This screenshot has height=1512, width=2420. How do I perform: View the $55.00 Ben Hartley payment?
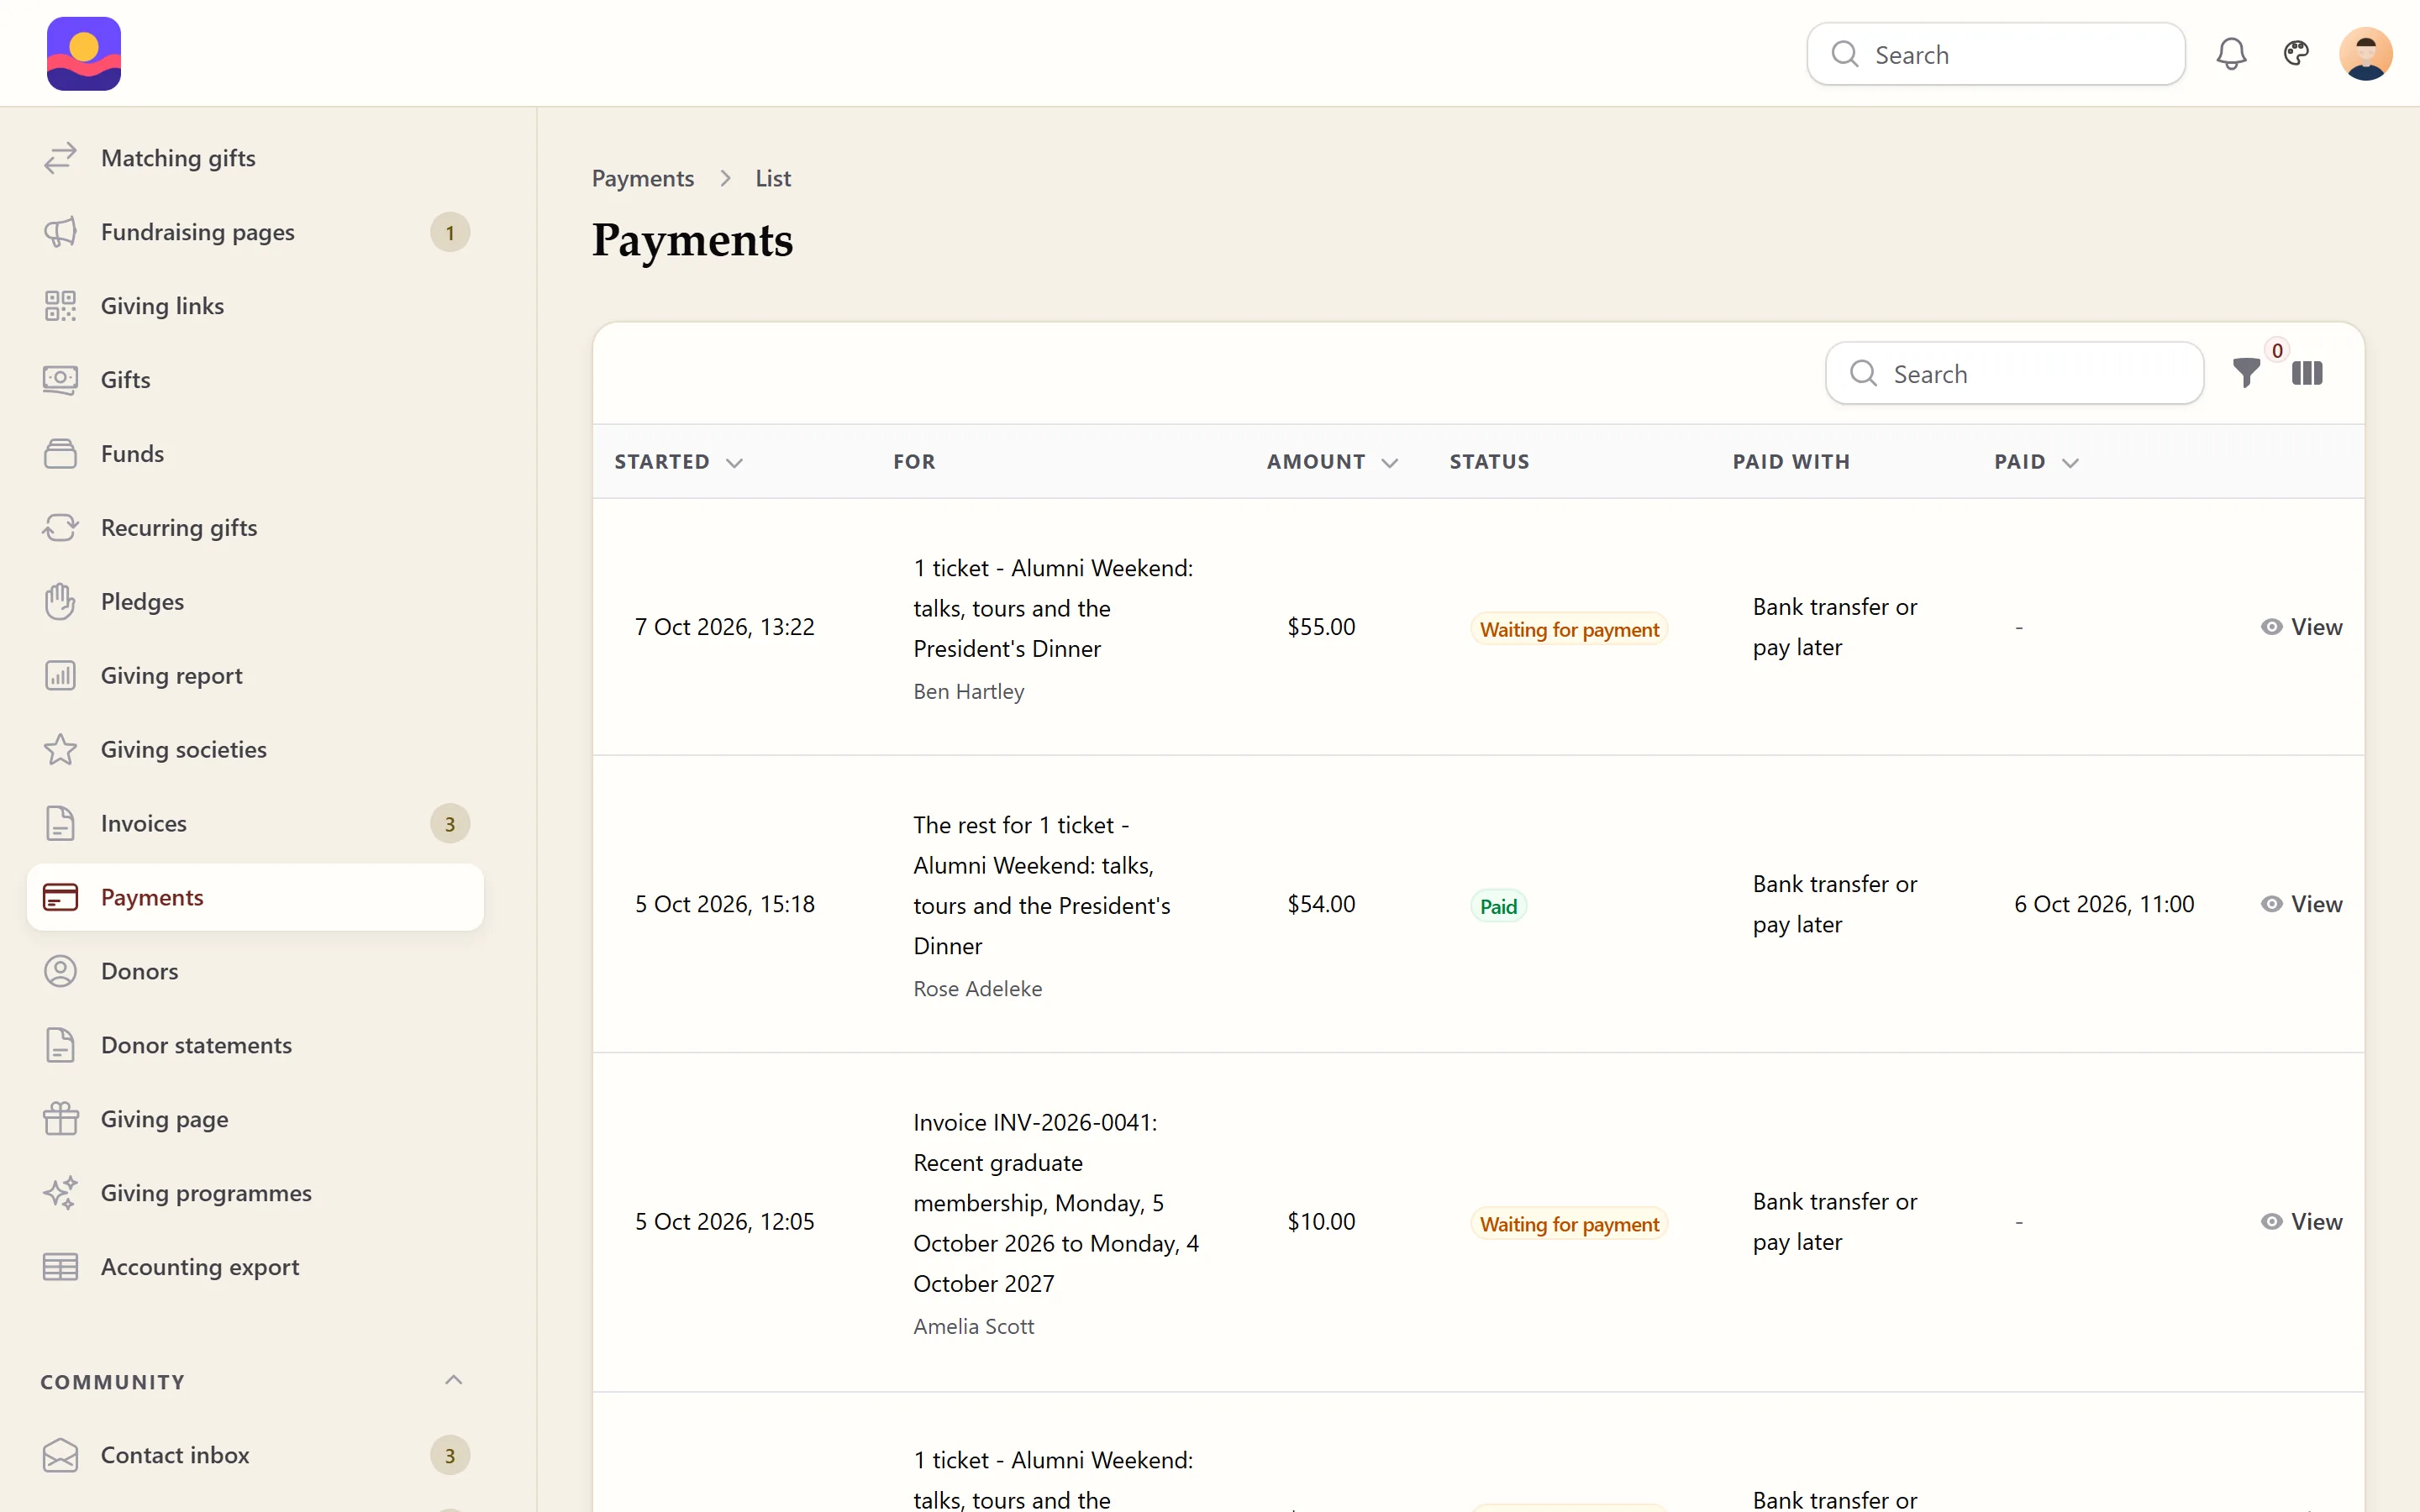tap(2301, 627)
